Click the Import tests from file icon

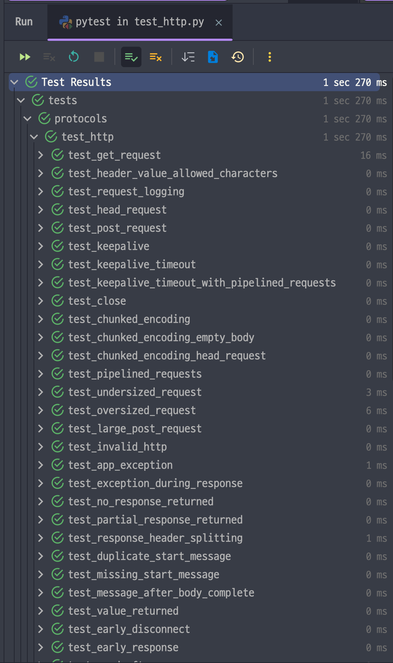(213, 57)
